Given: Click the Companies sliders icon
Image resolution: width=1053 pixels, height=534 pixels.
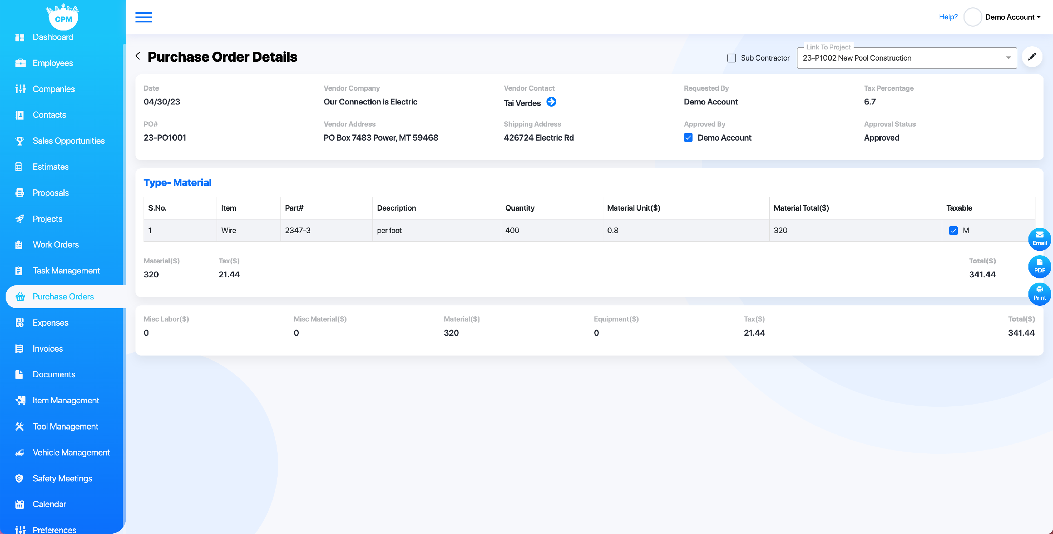Looking at the screenshot, I should pos(20,89).
